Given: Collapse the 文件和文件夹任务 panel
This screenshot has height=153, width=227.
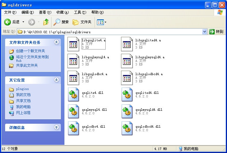Looking at the screenshot, I should coord(57,42).
